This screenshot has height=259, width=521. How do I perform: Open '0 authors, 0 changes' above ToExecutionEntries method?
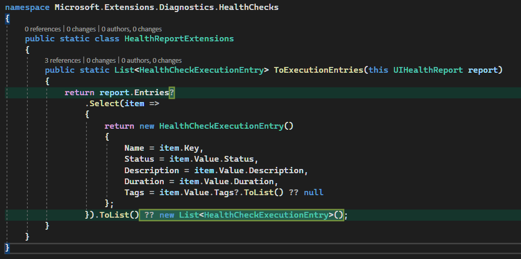[x=152, y=61]
